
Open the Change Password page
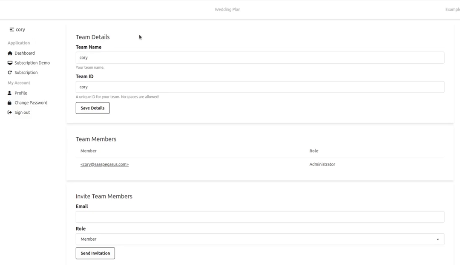pos(31,103)
